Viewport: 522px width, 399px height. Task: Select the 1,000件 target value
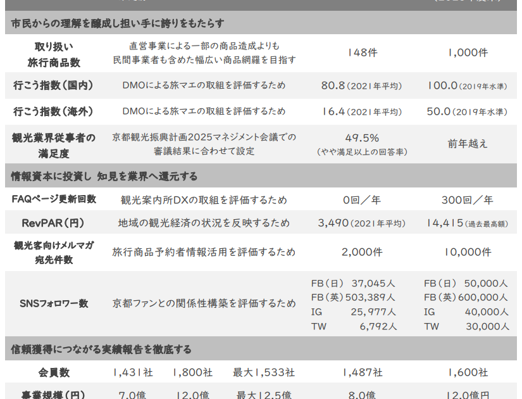[x=468, y=53]
